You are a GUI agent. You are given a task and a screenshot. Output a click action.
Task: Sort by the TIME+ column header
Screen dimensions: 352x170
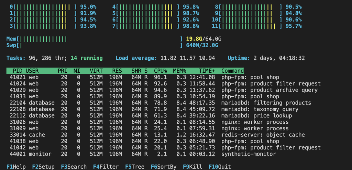coord(207,71)
